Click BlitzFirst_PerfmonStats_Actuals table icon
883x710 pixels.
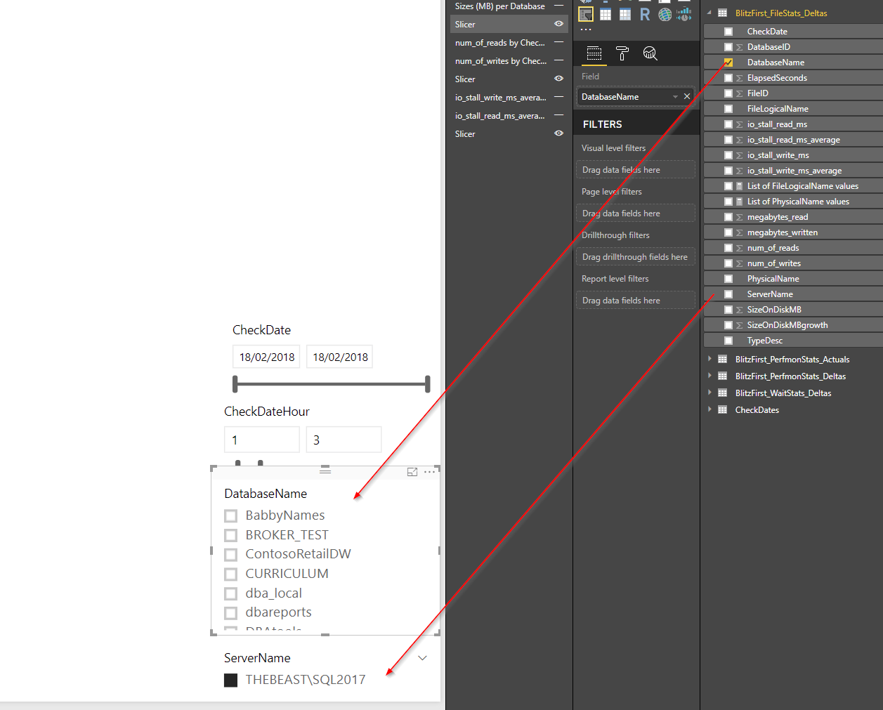point(722,359)
